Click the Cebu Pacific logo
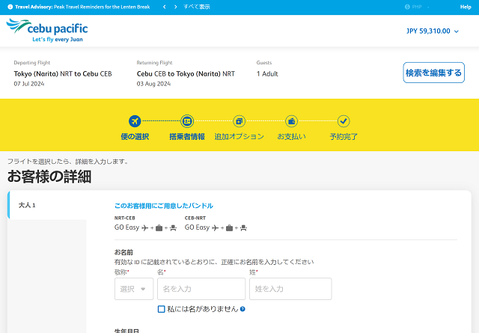 click(x=47, y=31)
